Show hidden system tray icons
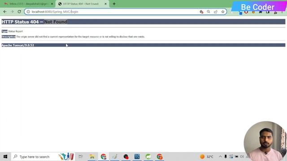Image resolution: width=287 pixels, height=161 pixels. pyautogui.click(x=220, y=157)
